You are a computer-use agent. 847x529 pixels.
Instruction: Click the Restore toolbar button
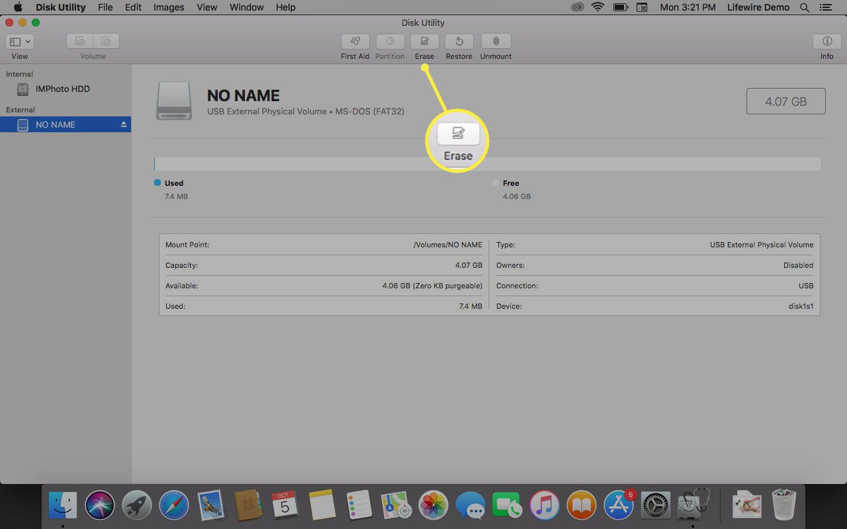click(x=459, y=41)
